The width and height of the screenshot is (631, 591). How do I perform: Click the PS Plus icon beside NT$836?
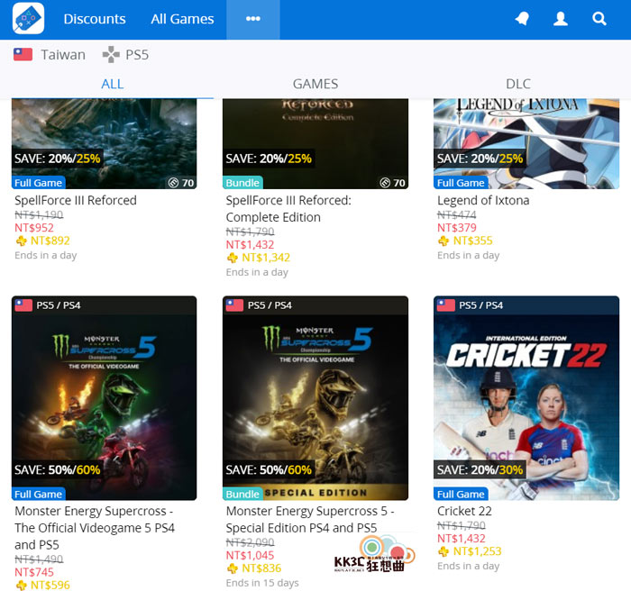233,568
